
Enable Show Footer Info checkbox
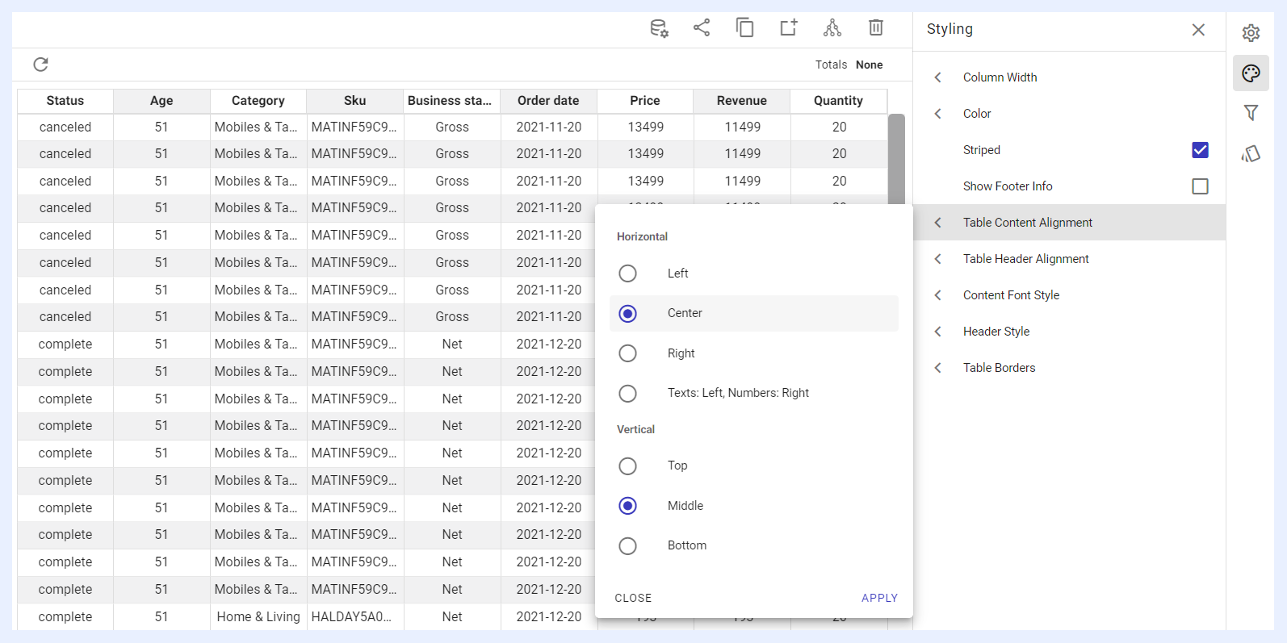tap(1201, 186)
